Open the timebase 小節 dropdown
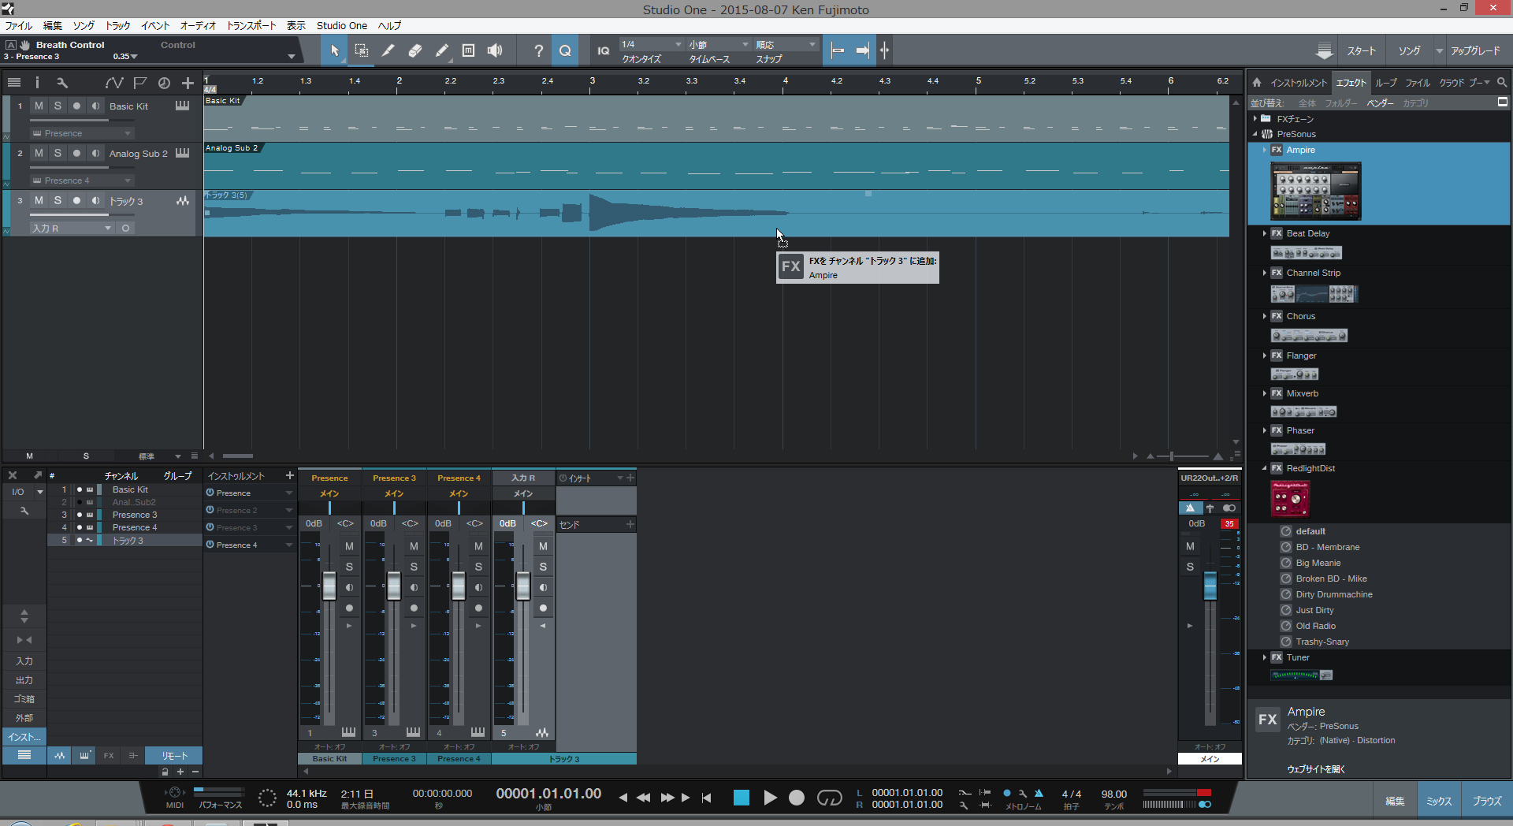1513x826 pixels. [719, 44]
